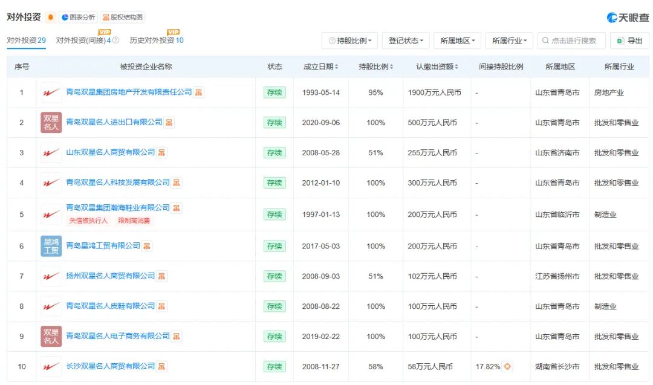This screenshot has height=385, width=653.
Task: Click the 95% shareholding cell
Action: point(375,92)
